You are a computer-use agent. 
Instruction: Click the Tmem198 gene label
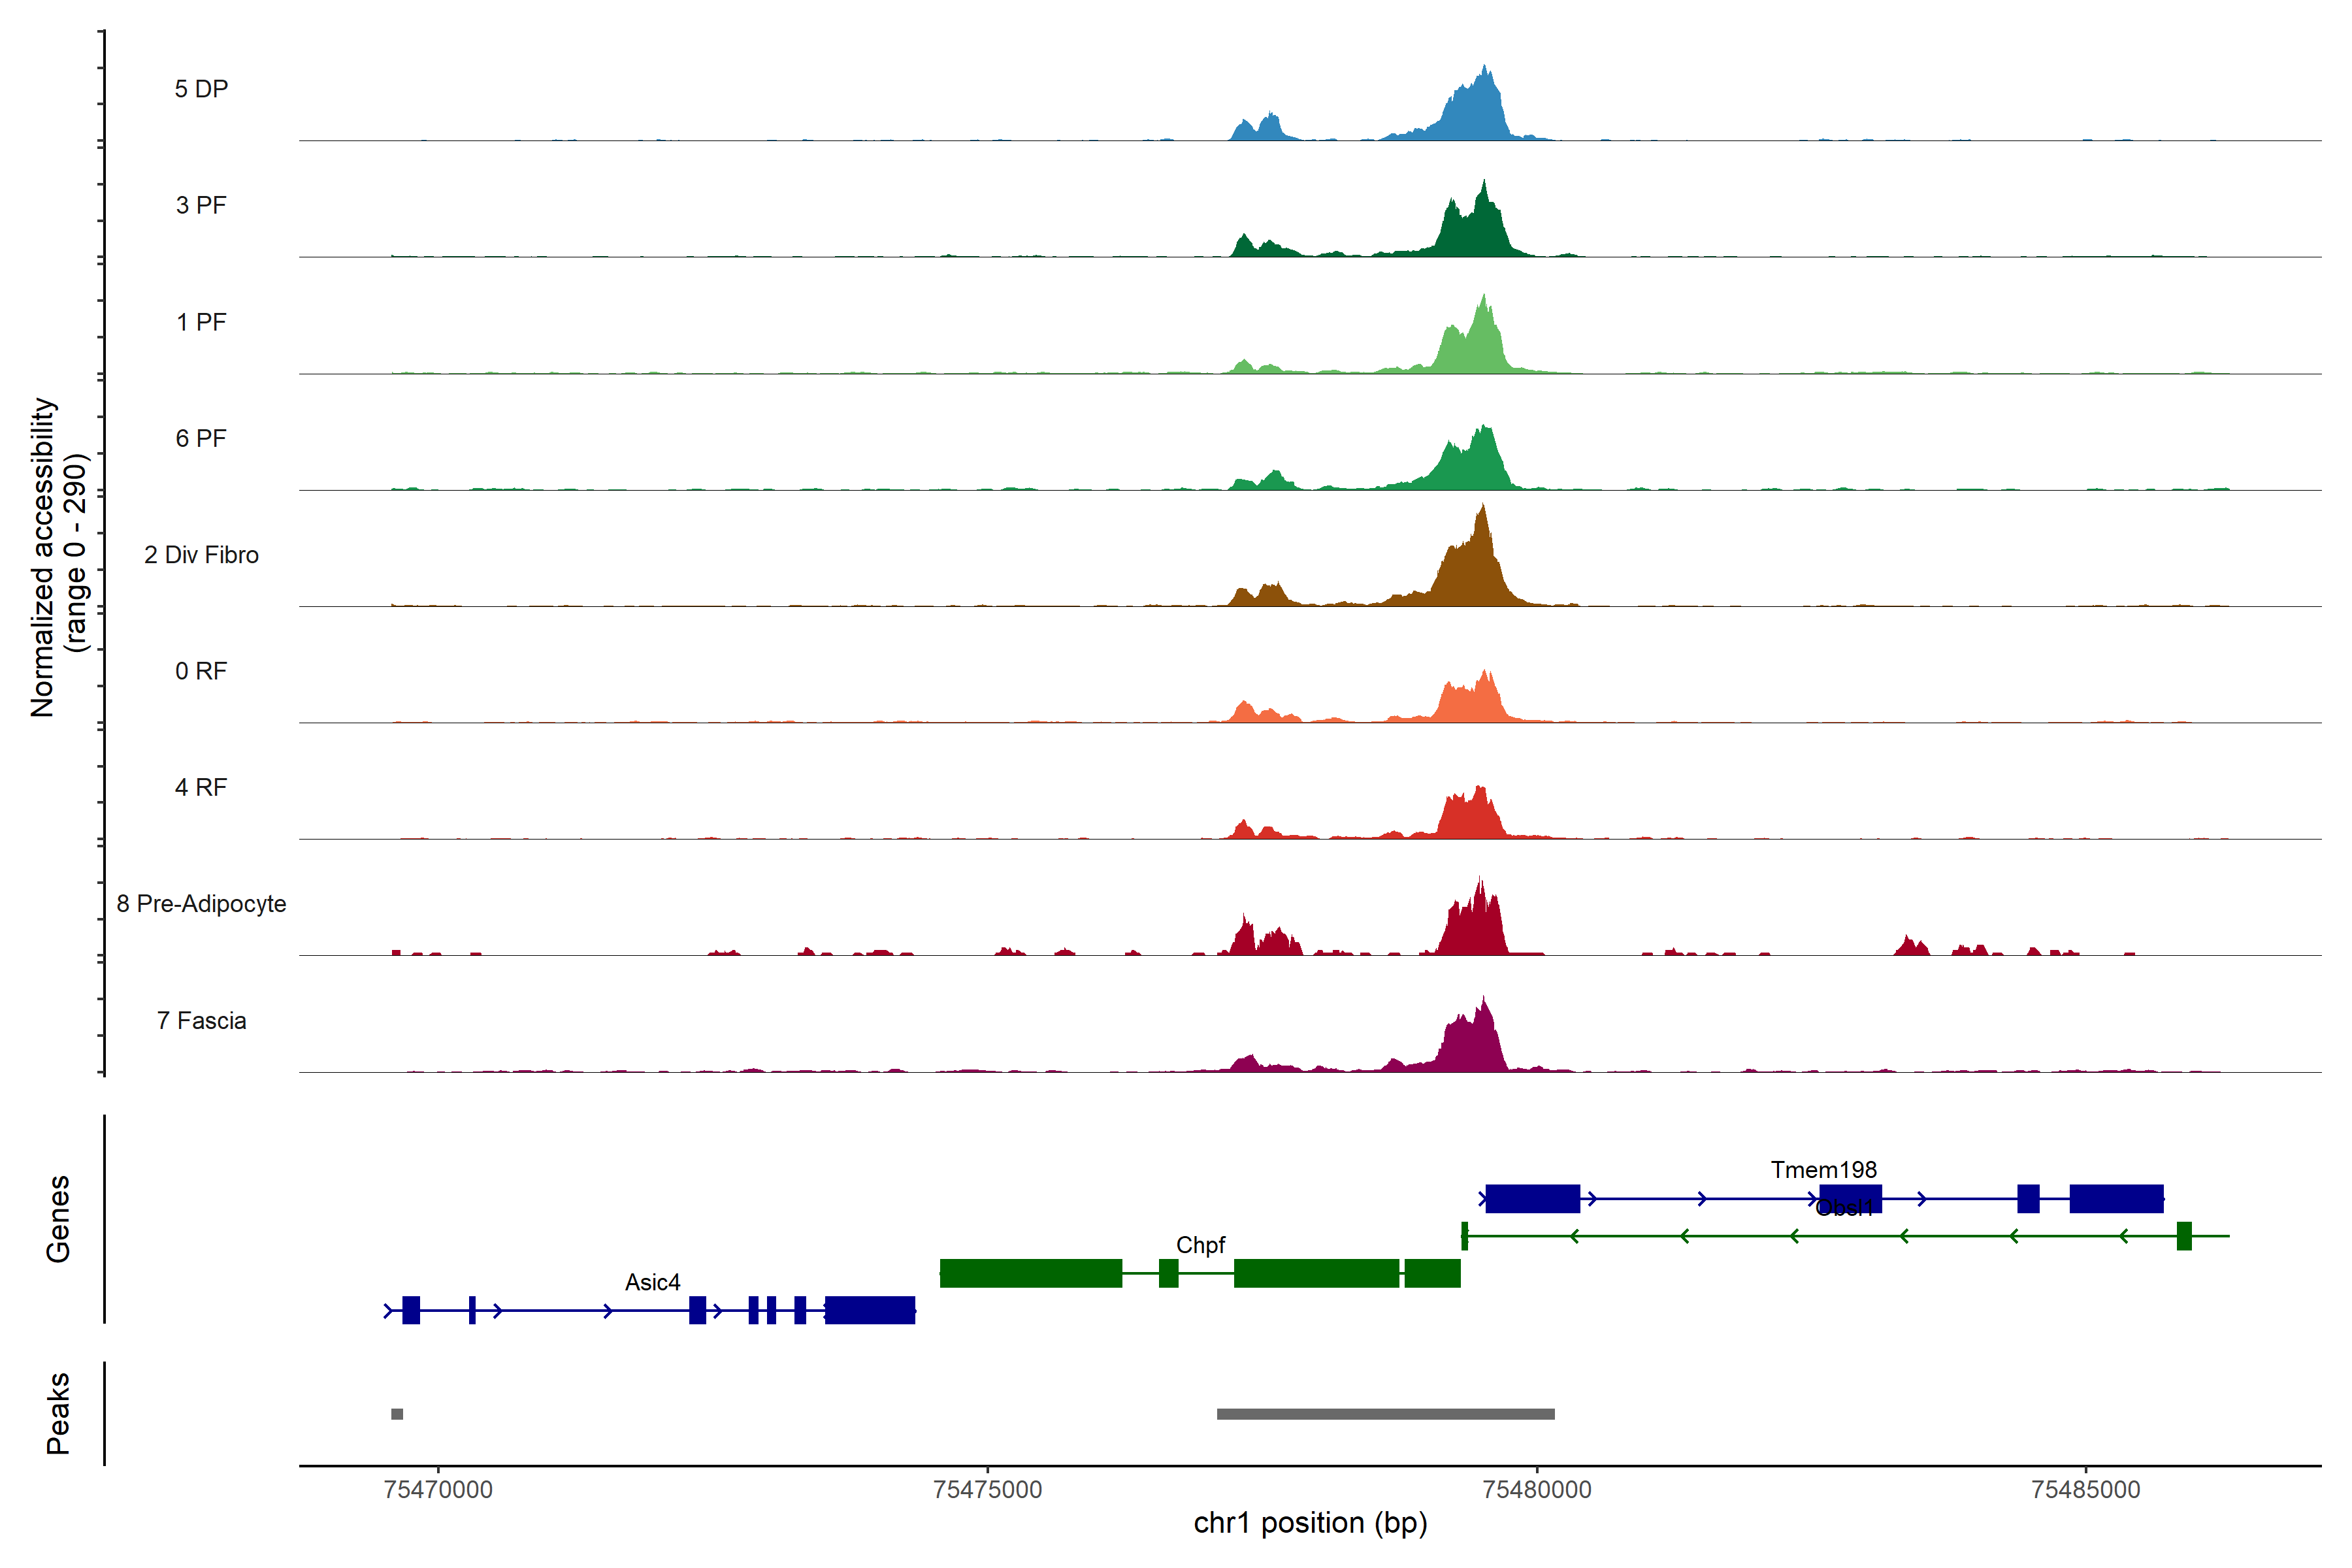1823,1170
